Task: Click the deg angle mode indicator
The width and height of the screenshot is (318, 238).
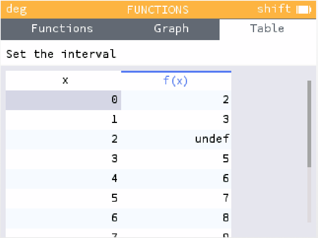Action: (16, 9)
